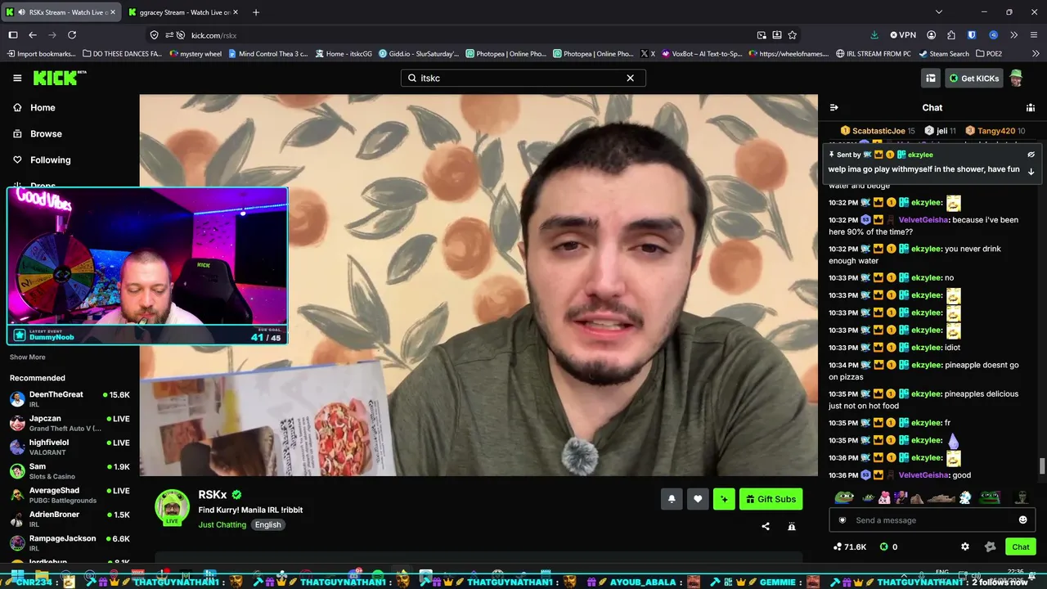Switch to the ggracey Stream tab
Image resolution: width=1047 pixels, height=589 pixels.
coord(184,12)
